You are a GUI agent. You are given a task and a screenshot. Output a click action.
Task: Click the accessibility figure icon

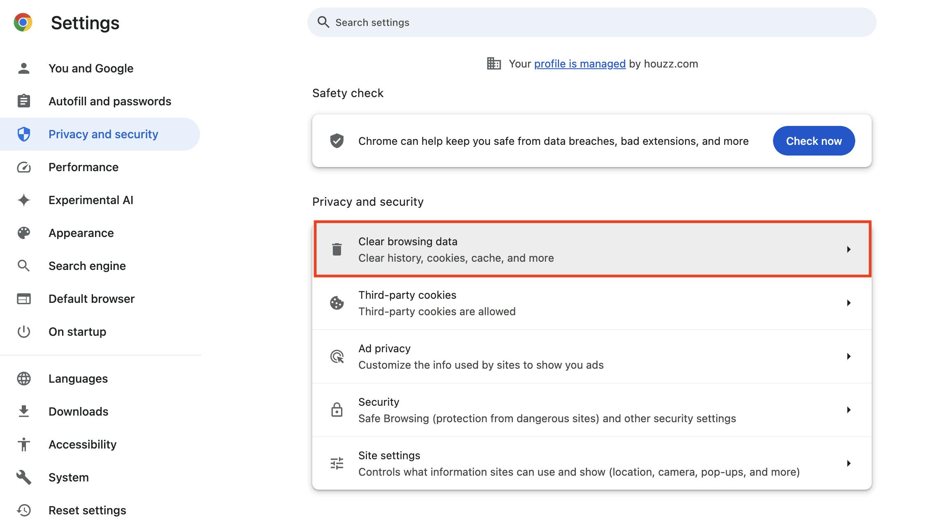24,444
